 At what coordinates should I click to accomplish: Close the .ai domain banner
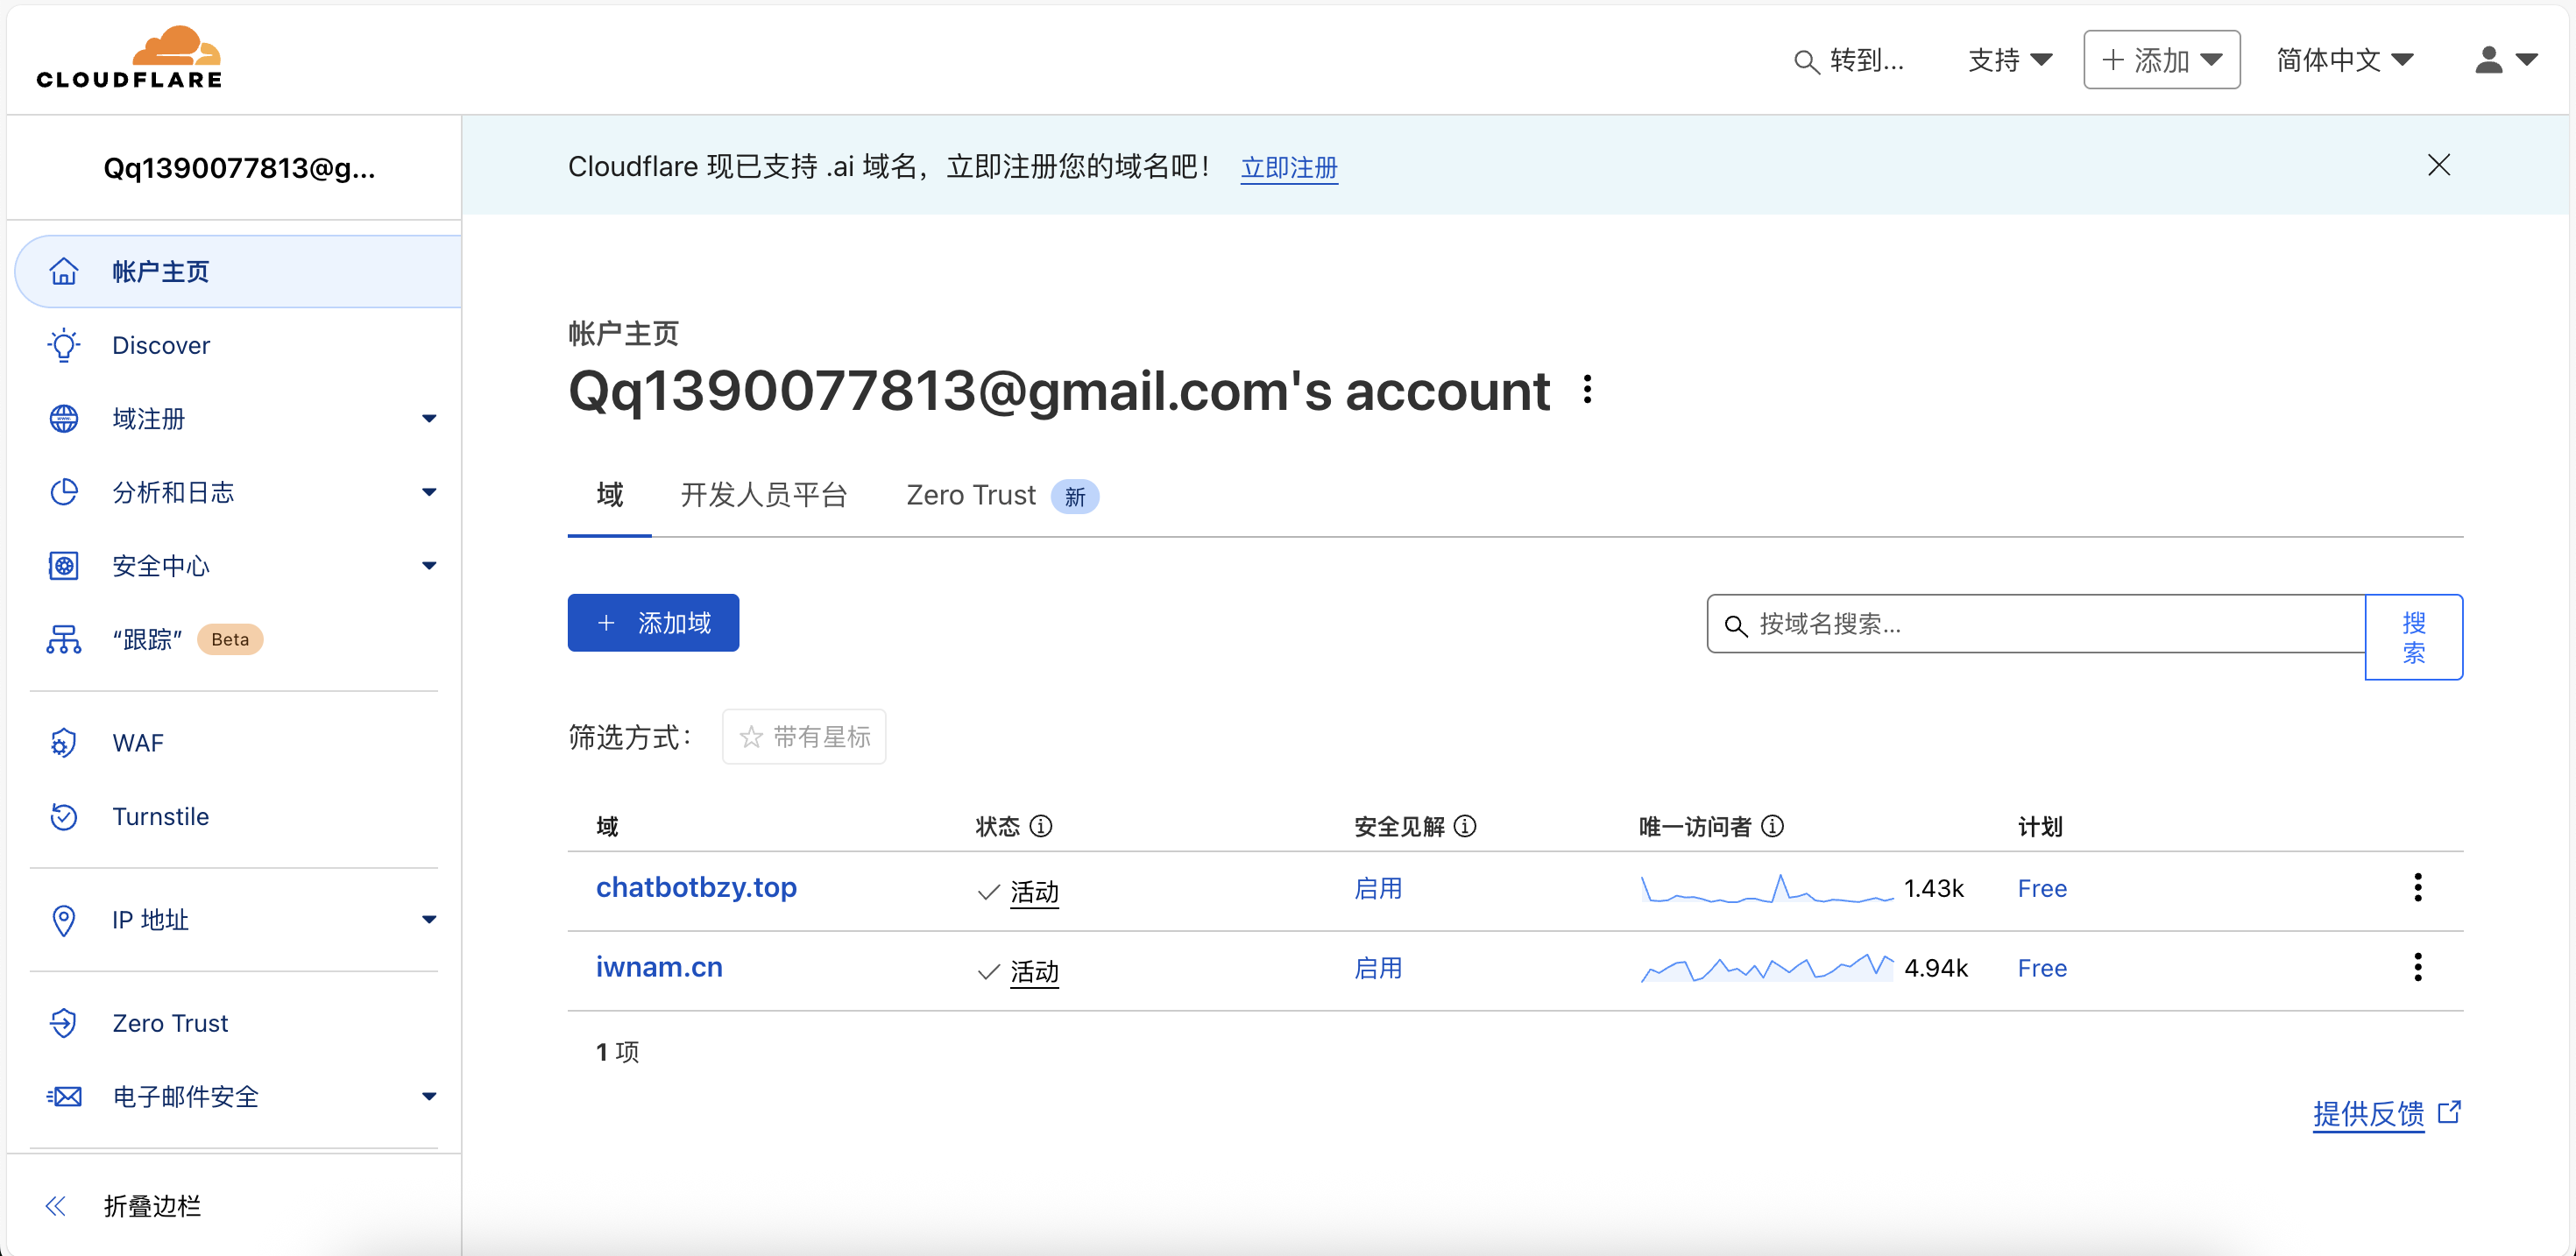point(2439,165)
